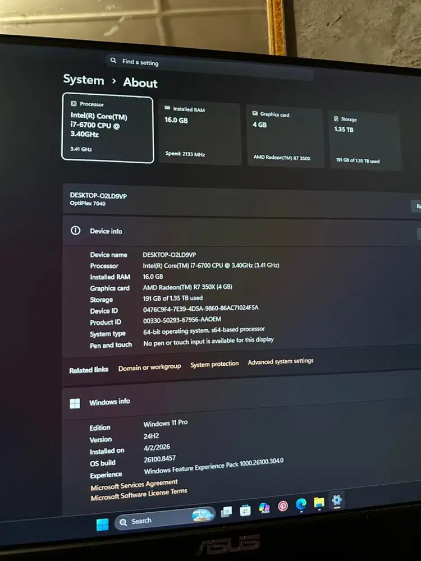Click the About page title
This screenshot has height=561, width=421.
click(140, 82)
